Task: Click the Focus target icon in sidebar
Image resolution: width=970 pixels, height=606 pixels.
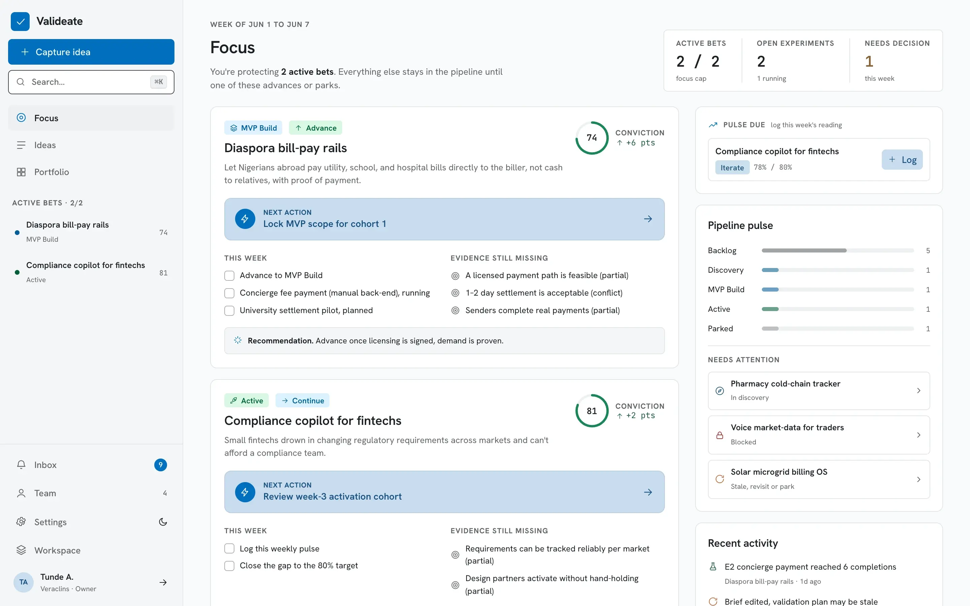Action: point(21,117)
